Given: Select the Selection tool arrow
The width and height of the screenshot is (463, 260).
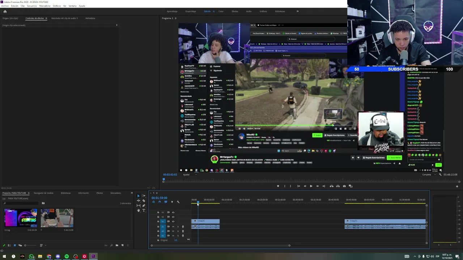Looking at the screenshot, I should [138, 196].
